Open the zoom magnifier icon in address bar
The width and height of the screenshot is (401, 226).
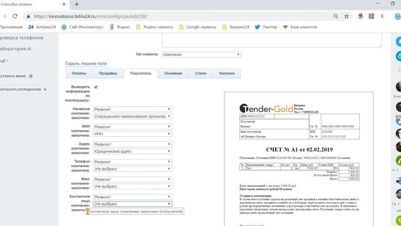(x=336, y=16)
